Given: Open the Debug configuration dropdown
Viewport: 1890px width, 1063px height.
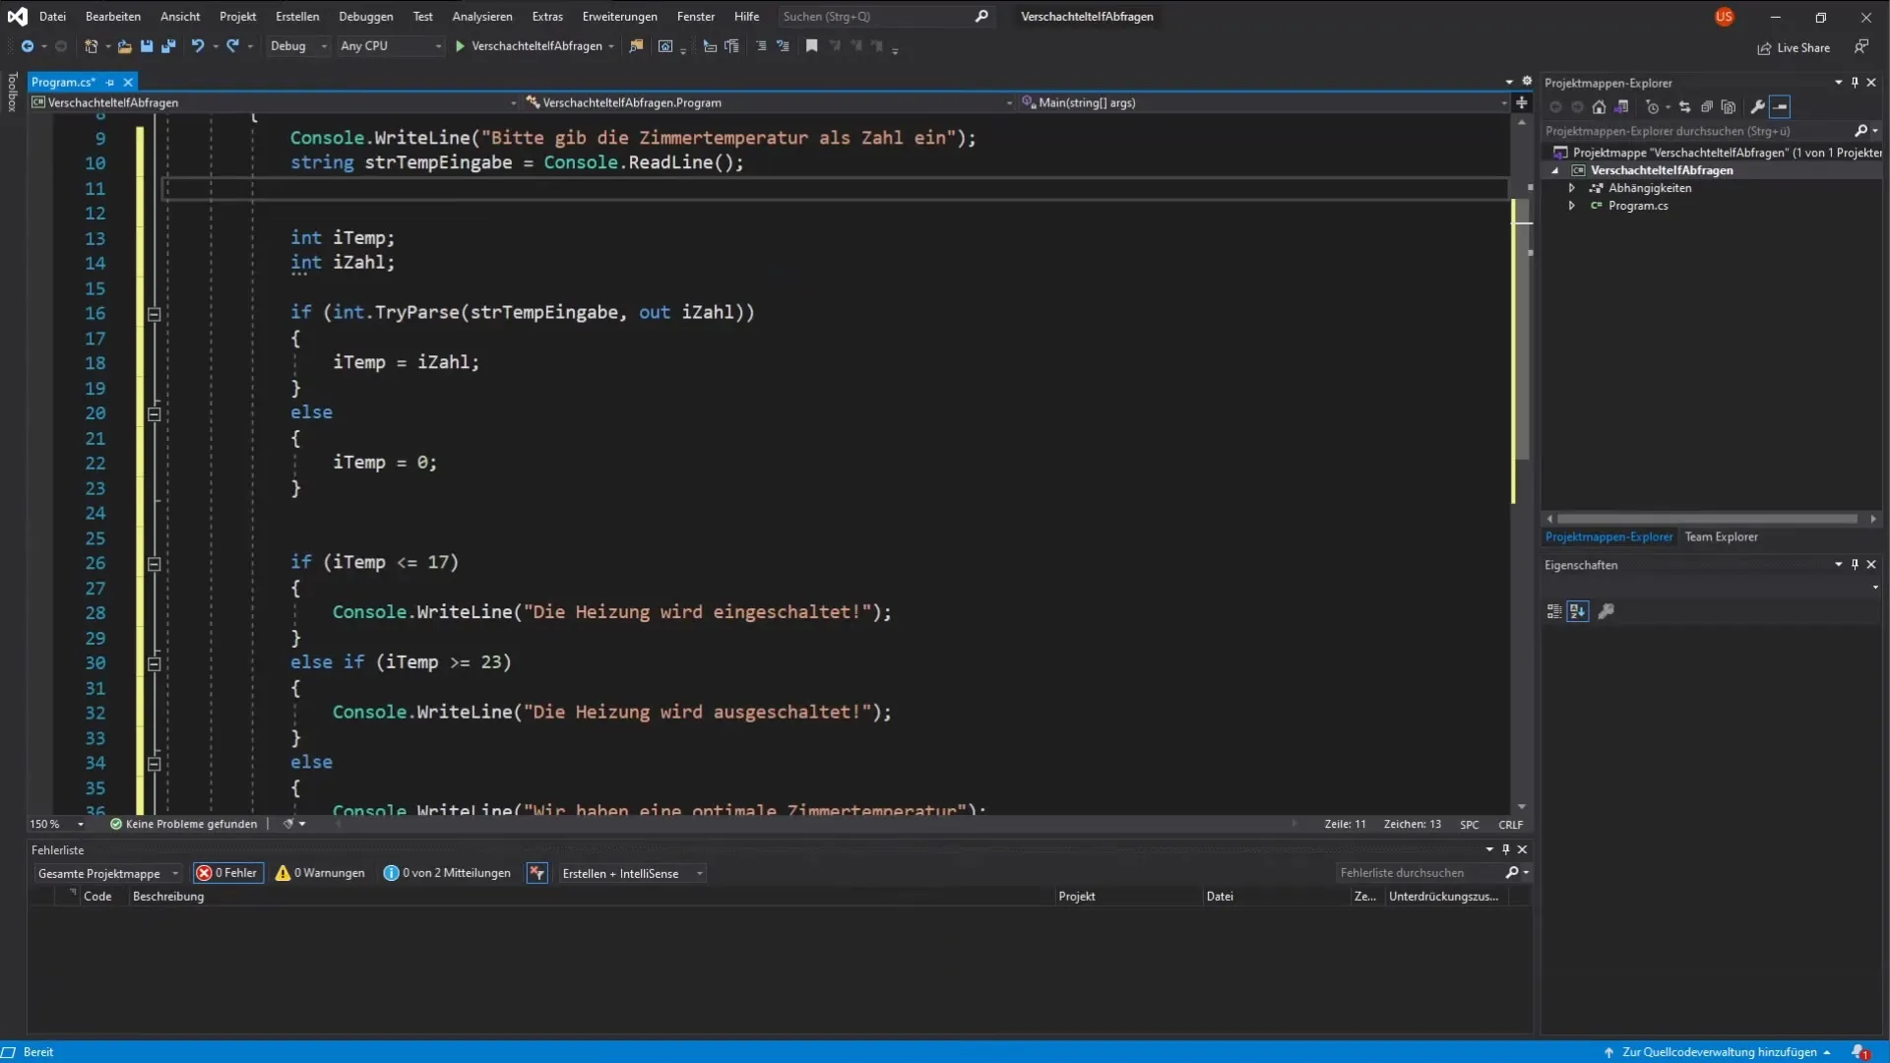Looking at the screenshot, I should pos(298,46).
